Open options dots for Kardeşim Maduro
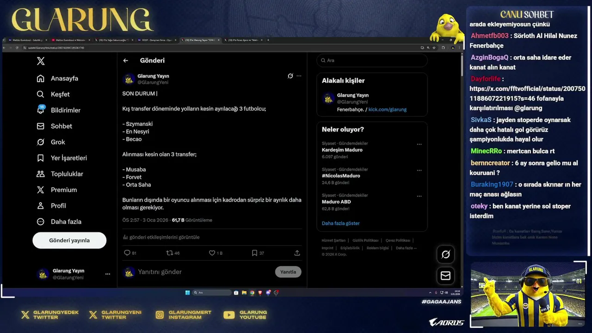This screenshot has height=333, width=592. click(x=419, y=144)
